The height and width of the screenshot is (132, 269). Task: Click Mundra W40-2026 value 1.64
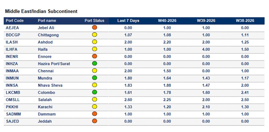[x=167, y=78]
